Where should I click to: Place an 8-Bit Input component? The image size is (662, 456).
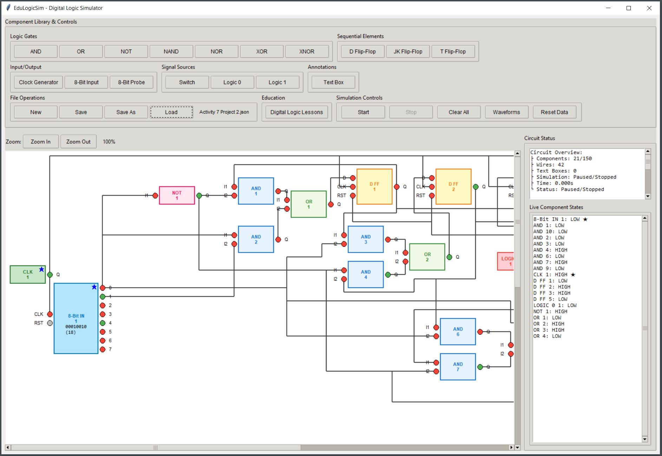[x=86, y=82]
